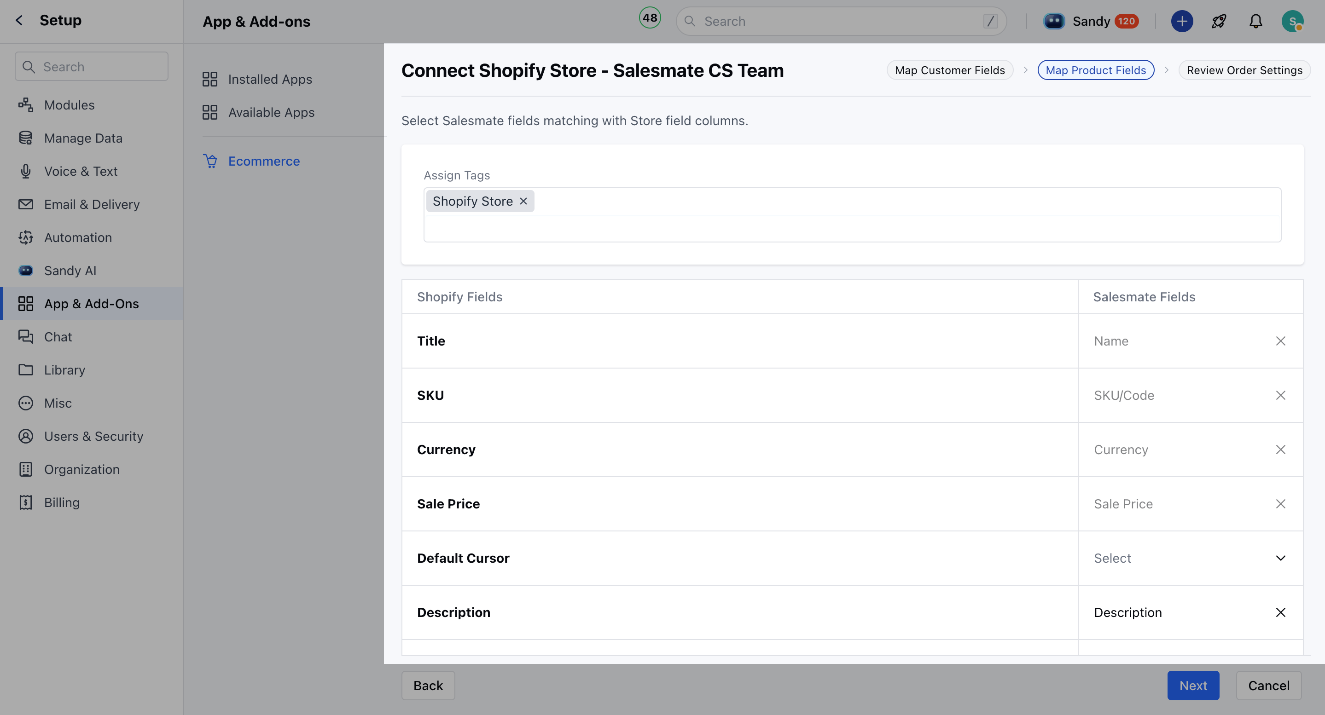
Task: Click the Cancel button
Action: (1268, 685)
